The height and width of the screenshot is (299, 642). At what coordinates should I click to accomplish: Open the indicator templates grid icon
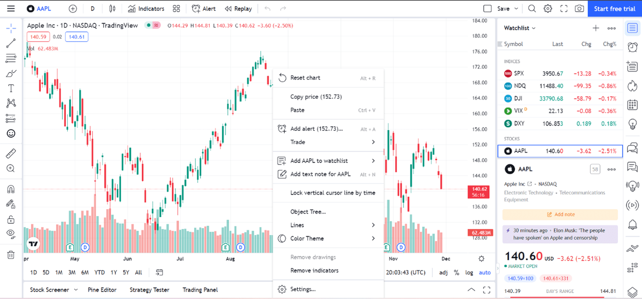tap(176, 8)
